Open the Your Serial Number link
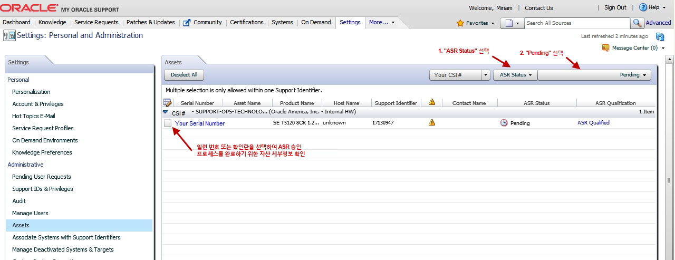675x260 pixels. pyautogui.click(x=200, y=123)
